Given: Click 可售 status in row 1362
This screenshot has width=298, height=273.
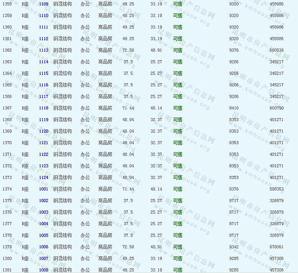Looking at the screenshot, I should pyautogui.click(x=177, y=50).
